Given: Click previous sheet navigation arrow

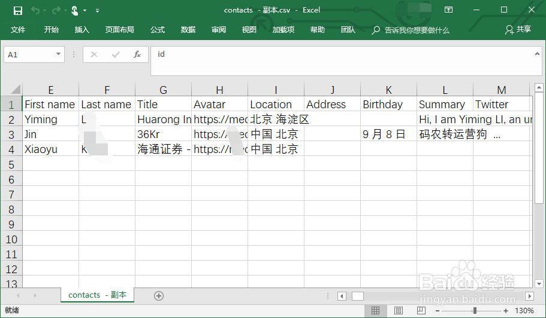Looking at the screenshot, I should pos(18,295).
